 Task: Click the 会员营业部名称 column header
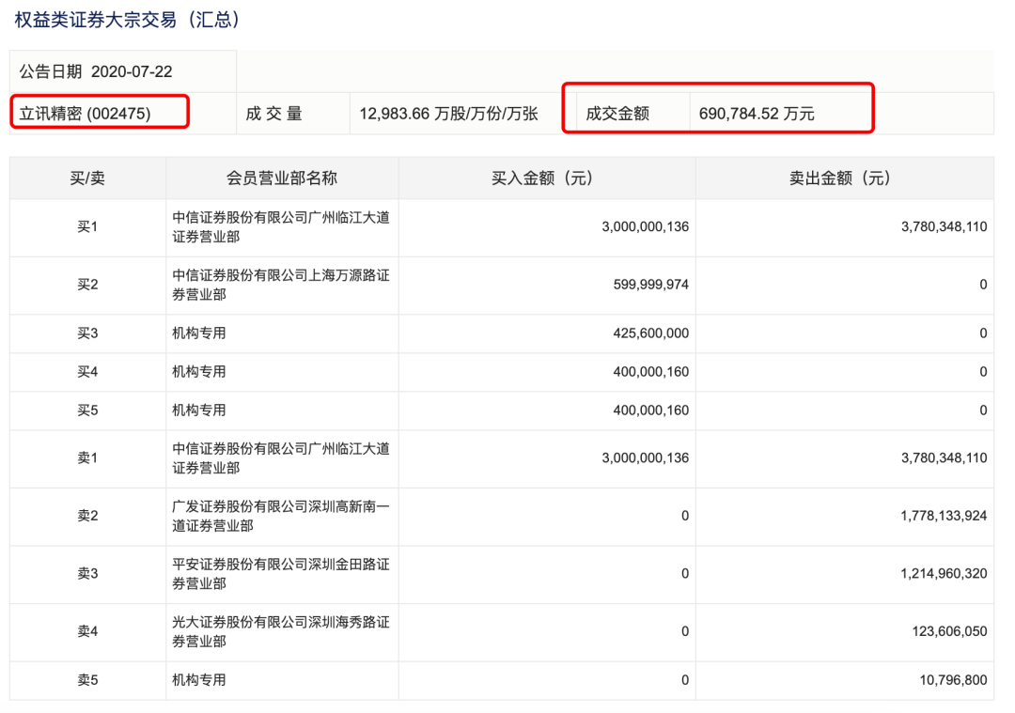click(282, 178)
